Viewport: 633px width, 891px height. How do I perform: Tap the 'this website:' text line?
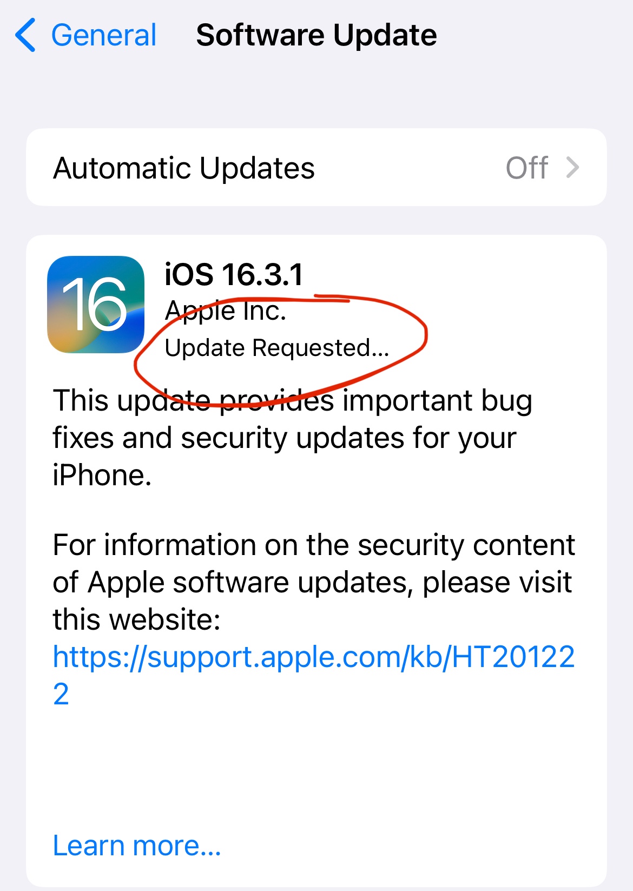(x=137, y=619)
